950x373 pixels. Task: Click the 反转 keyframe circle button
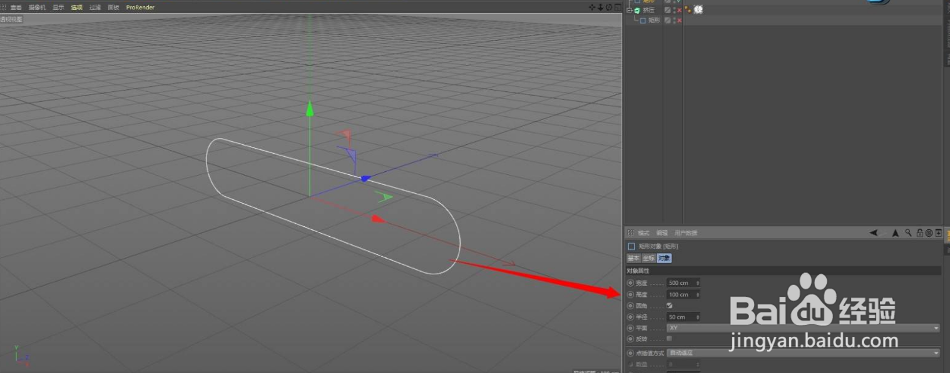(630, 339)
